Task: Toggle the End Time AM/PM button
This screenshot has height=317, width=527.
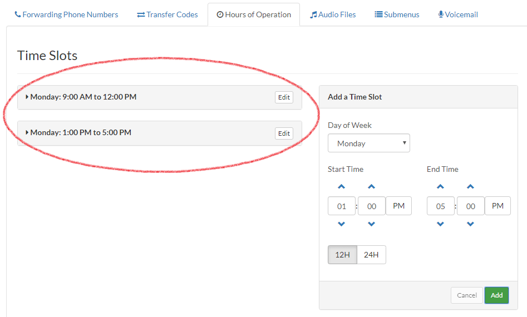Action: pyautogui.click(x=498, y=206)
